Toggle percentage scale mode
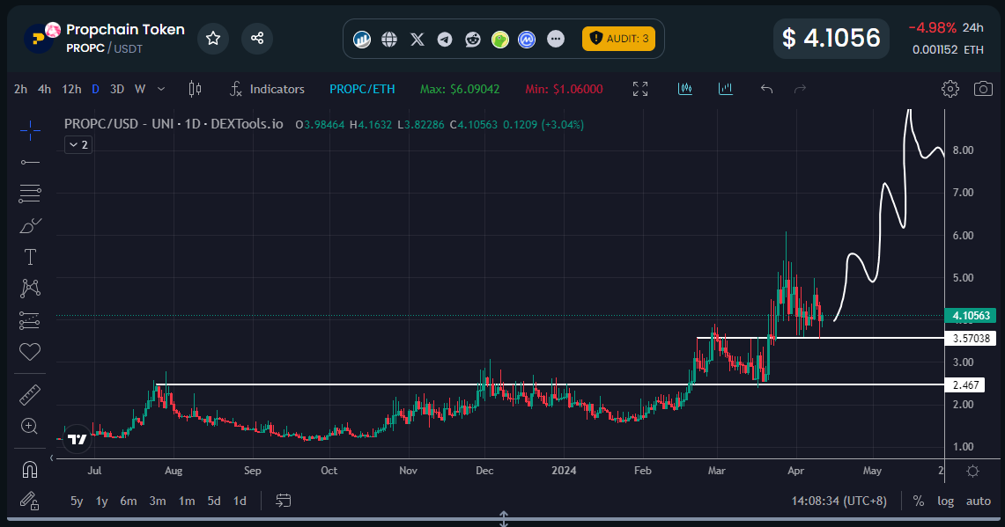The width and height of the screenshot is (1005, 527). [919, 501]
